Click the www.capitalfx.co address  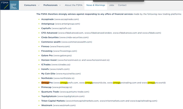61,28
